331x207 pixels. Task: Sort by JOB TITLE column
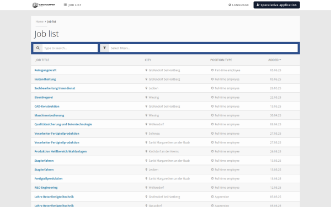[x=42, y=60]
